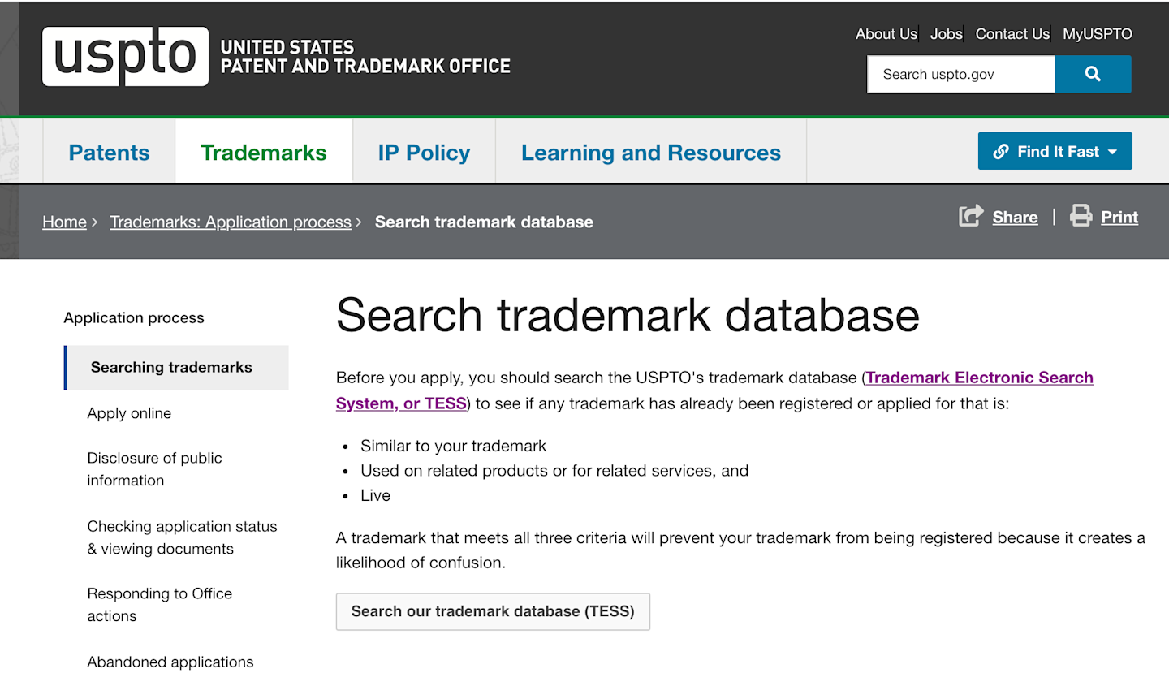This screenshot has width=1169, height=686.
Task: Open Disclosure of public information sidebar item
Action: (x=154, y=469)
